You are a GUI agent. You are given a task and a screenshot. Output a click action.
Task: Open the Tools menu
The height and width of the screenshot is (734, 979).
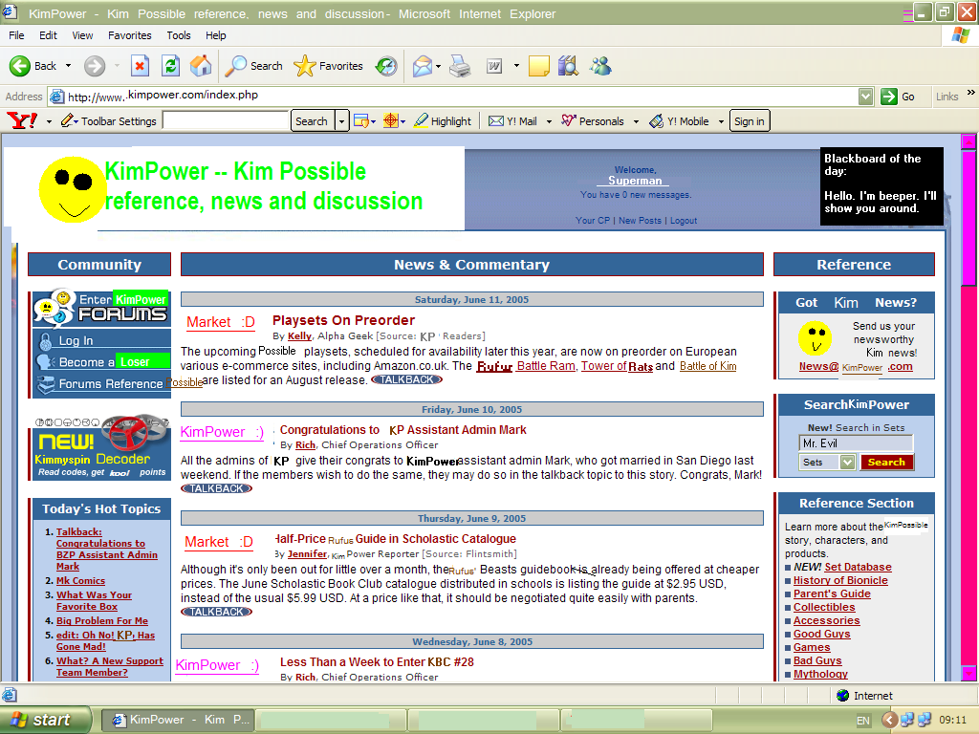(x=178, y=35)
